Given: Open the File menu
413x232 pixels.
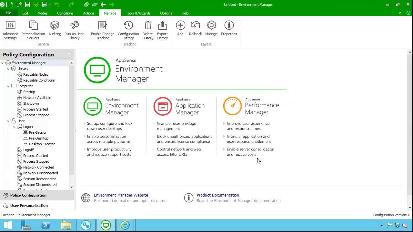Looking at the screenshot, I should (x=8, y=13).
